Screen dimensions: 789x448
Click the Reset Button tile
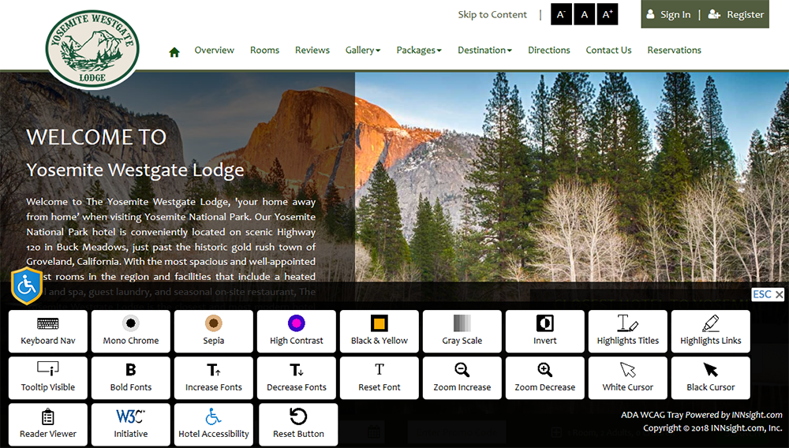[298, 424]
